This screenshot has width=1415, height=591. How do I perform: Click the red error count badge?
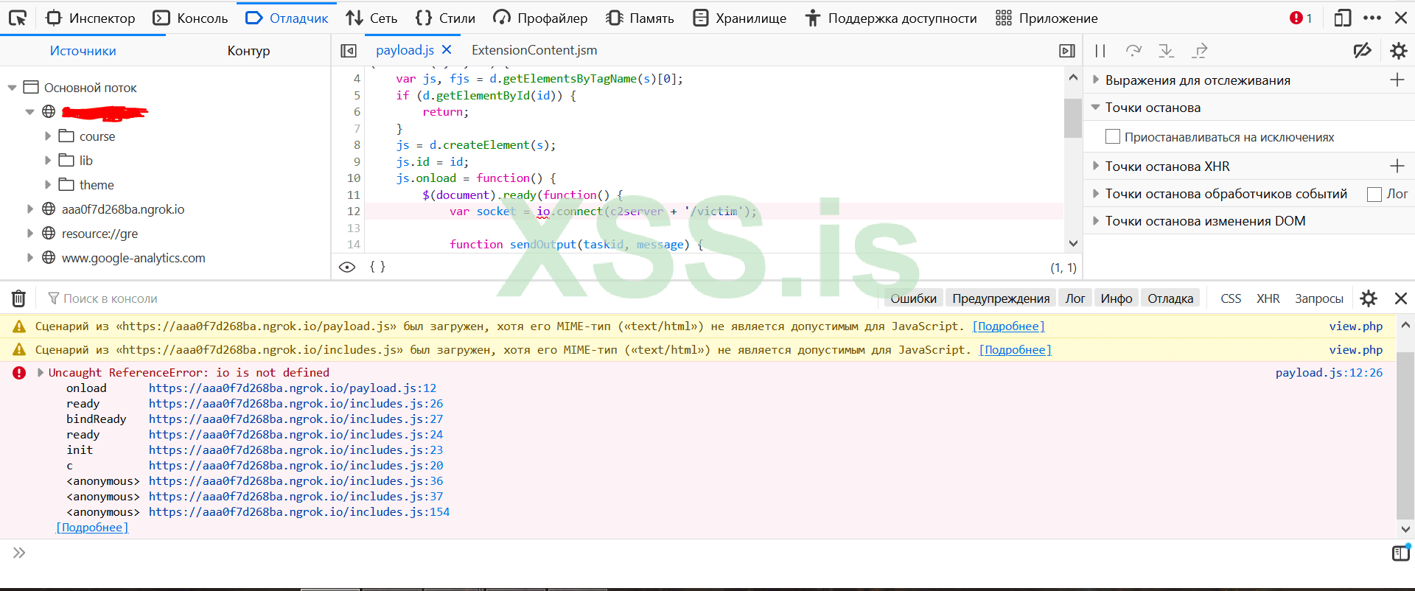click(1301, 18)
